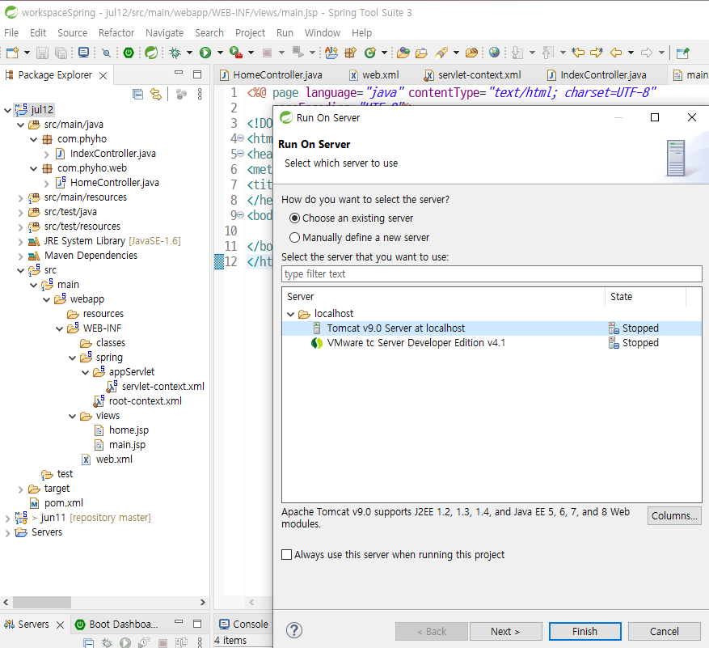Open the Refactor menu
Screen dimensions: 709x648
pyautogui.click(x=116, y=32)
